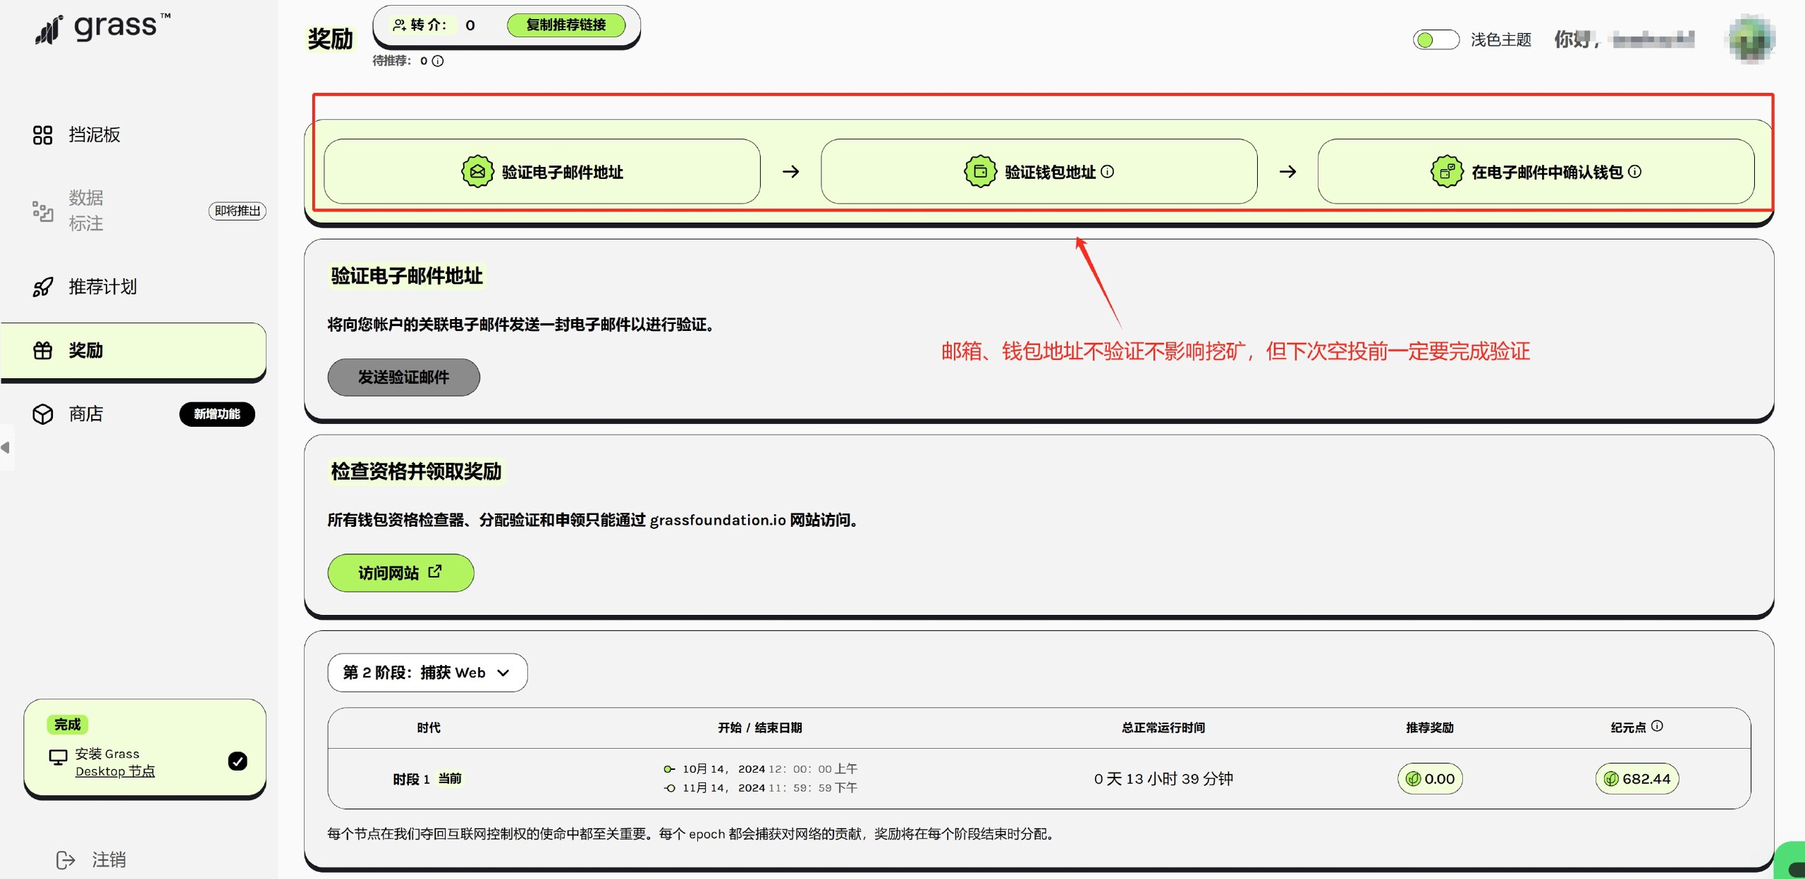Click the uptime value 0 天 13 小时 39 分钟
Image resolution: width=1805 pixels, height=879 pixels.
point(1163,778)
